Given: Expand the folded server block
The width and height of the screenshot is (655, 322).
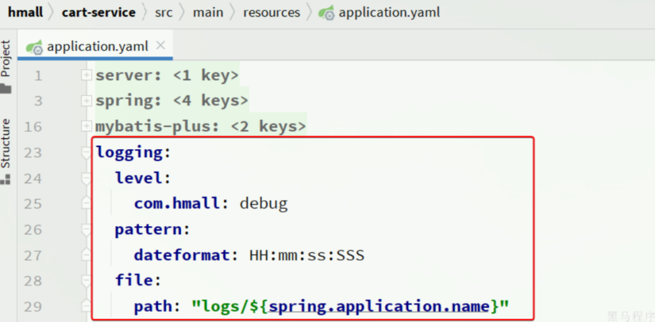Looking at the screenshot, I should click(x=86, y=76).
